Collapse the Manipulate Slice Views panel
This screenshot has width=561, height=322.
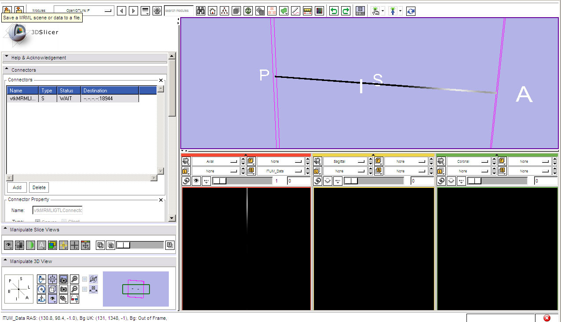click(7, 230)
